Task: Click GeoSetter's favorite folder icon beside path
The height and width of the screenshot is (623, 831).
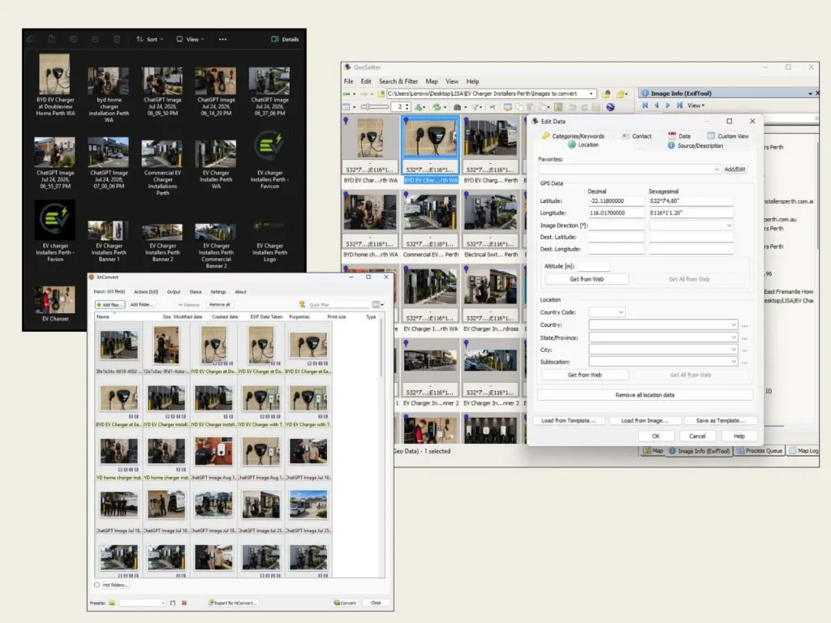Action: pyautogui.click(x=620, y=94)
